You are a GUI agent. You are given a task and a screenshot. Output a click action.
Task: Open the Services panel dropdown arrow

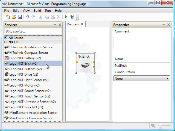(x=55, y=25)
